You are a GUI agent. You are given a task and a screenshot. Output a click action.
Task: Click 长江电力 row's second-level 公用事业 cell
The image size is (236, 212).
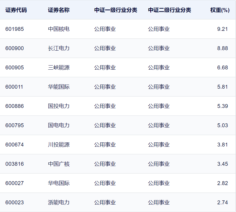159,48
